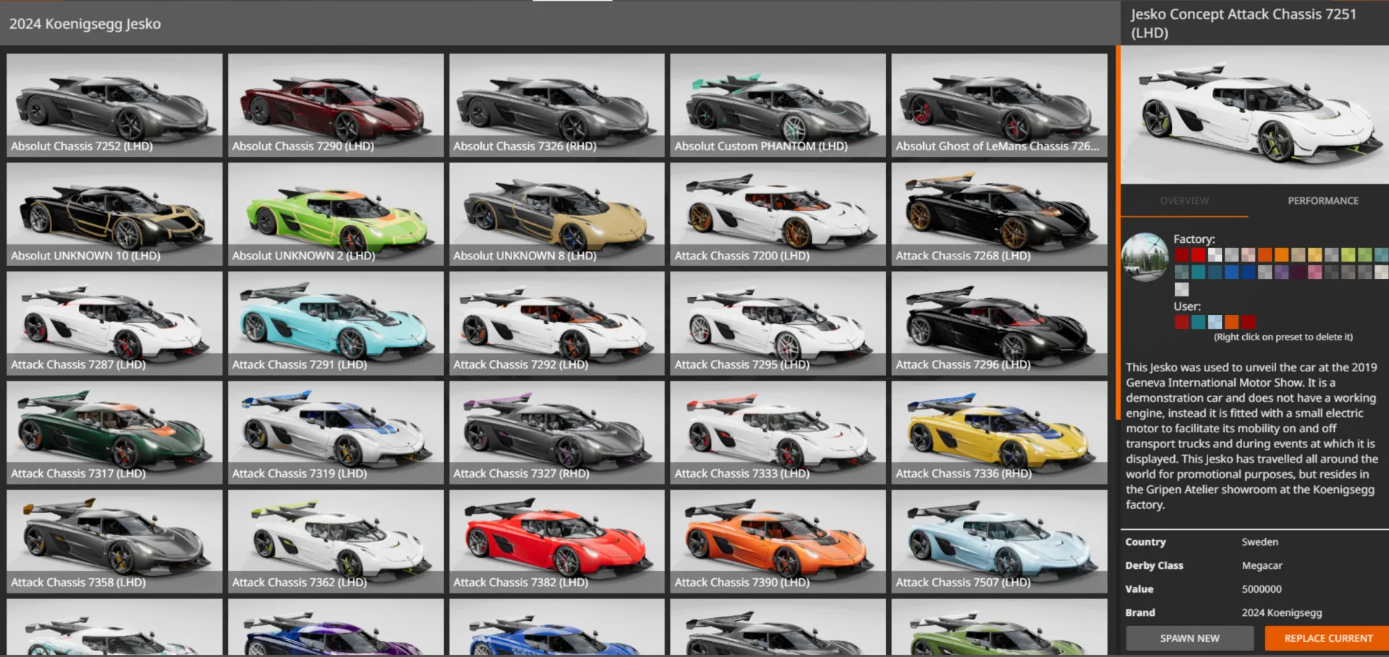Click the Jesko Concept Attack Chassis 7251 title
The image size is (1389, 657).
coord(1244,23)
